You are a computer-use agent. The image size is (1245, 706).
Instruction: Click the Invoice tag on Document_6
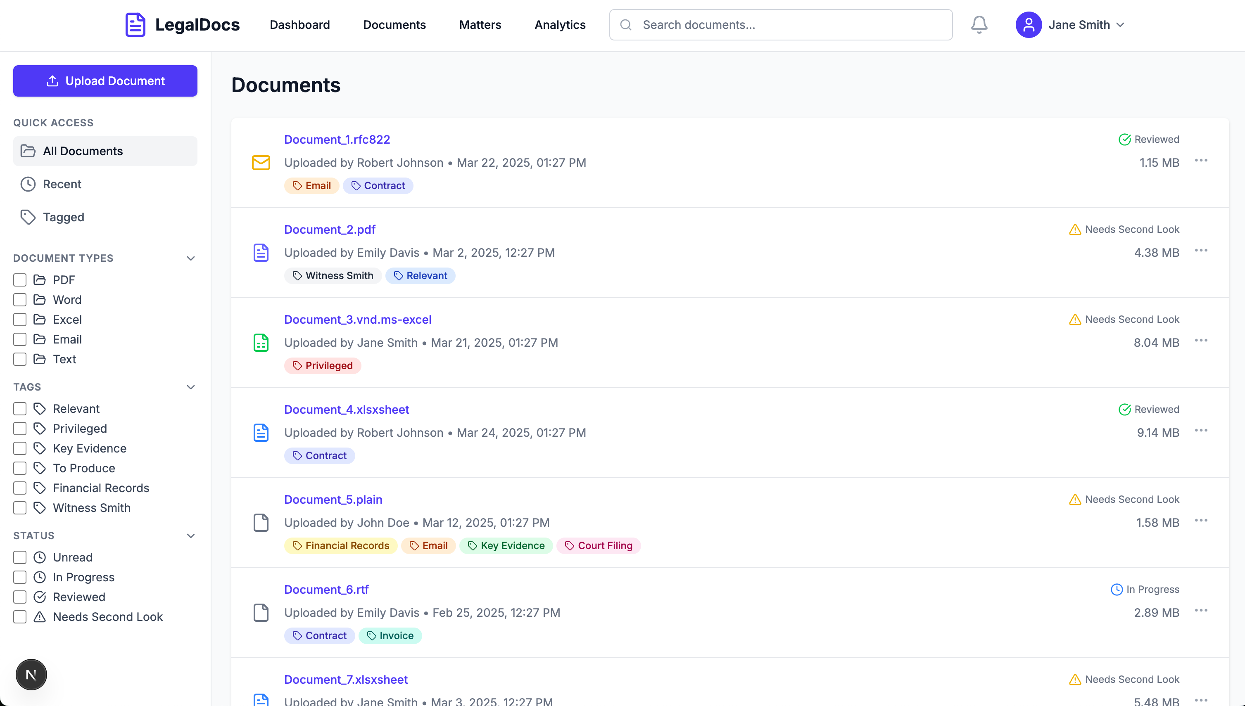[x=390, y=636]
